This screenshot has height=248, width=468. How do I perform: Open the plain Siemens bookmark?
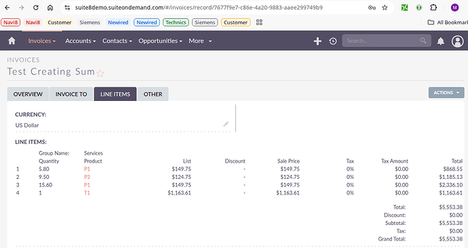click(x=90, y=22)
